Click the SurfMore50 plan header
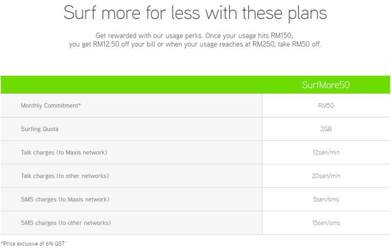391x248 pixels. point(326,85)
